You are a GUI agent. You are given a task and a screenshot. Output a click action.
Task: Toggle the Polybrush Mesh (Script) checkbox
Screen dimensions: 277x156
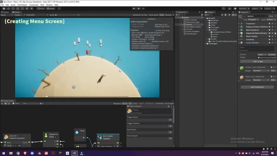click(245, 33)
